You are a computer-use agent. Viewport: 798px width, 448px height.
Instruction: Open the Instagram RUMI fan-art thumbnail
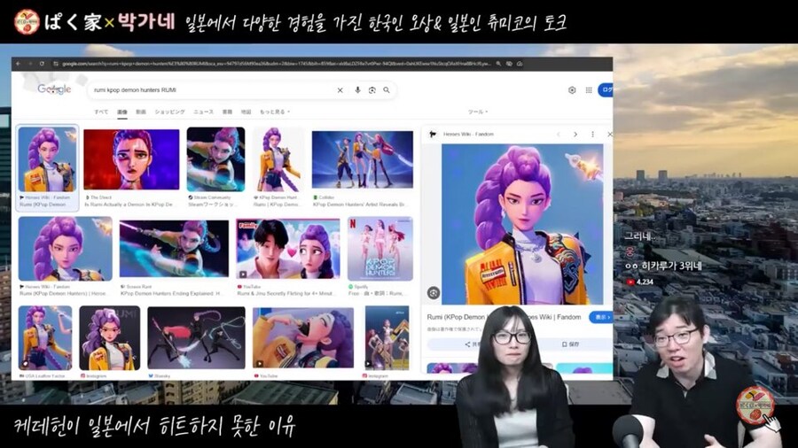(109, 338)
